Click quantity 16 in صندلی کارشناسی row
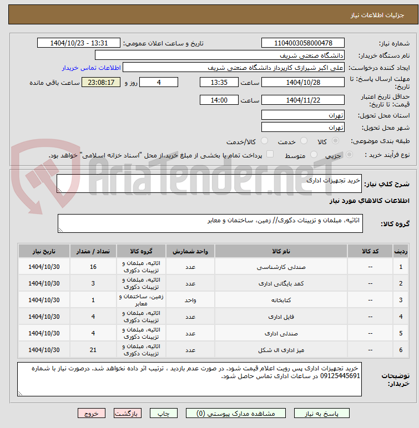 click(93, 267)
